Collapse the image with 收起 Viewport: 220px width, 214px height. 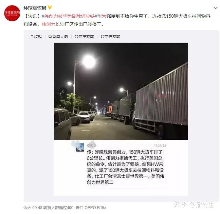tap(36, 37)
